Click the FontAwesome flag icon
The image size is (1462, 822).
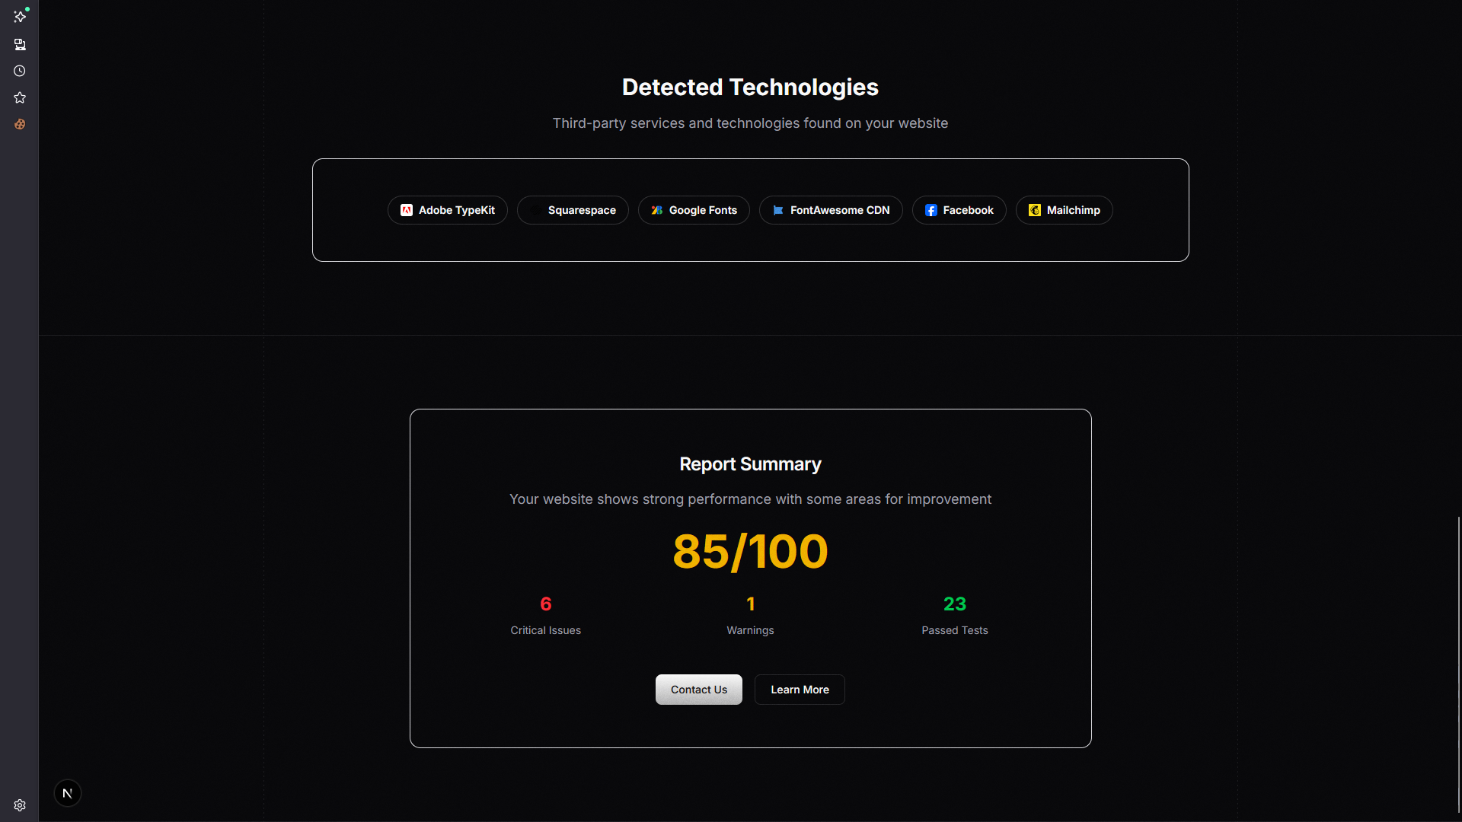coord(777,210)
